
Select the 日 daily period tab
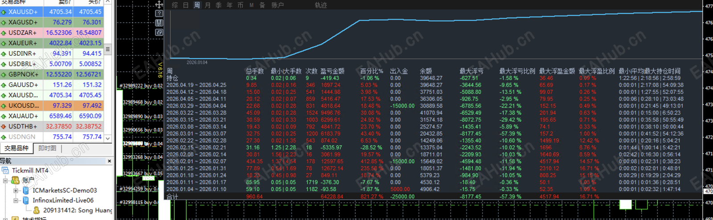coord(186,5)
